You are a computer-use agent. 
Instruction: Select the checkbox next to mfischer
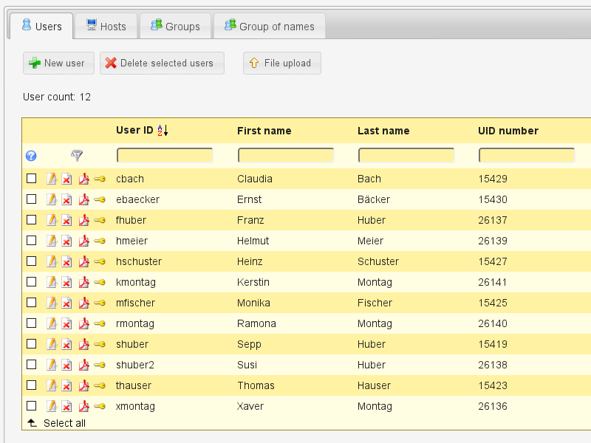pos(31,303)
